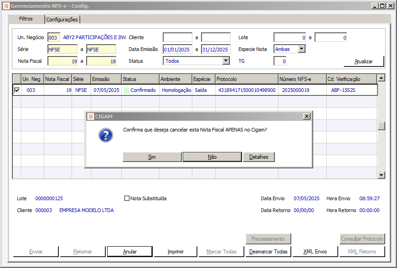This screenshot has height=268, width=397.
Task: Select the Filtros tab
Action: 26,19
